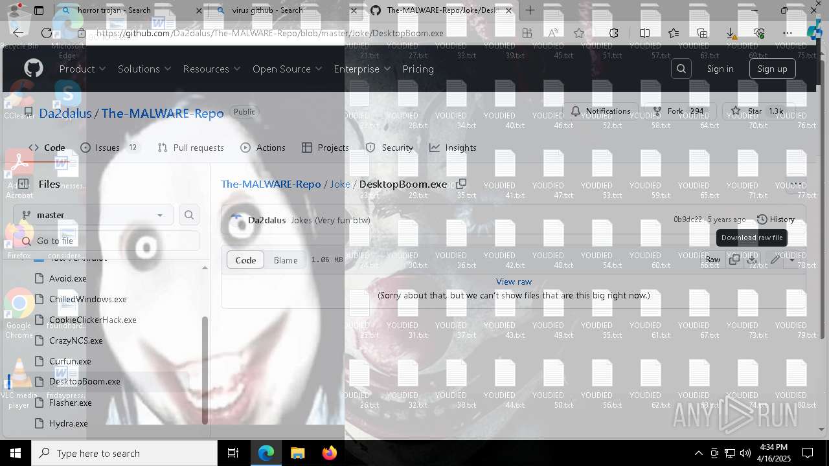Open the Joke folder breadcrumb link
Image resolution: width=829 pixels, height=466 pixels.
point(340,184)
